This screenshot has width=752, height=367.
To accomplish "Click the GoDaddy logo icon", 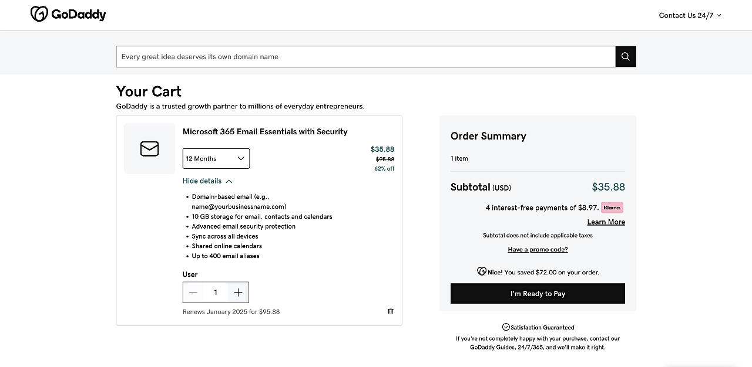I will (39, 13).
